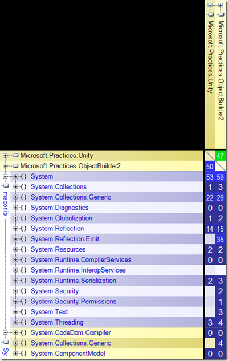228x361 pixels.
Task: Click the assembly icon above vertical Microsoft.Practices.ObjectBuilder2 header
Action: [x=221, y=14]
